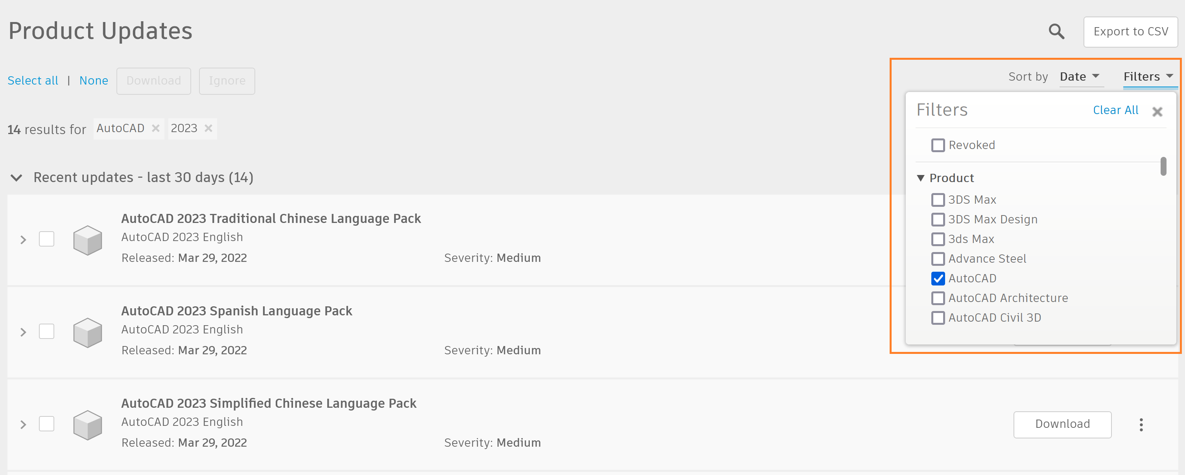Screen dimensions: 1185x475
Task: Click the Filters panel scrollbar thumb
Action: click(1163, 166)
